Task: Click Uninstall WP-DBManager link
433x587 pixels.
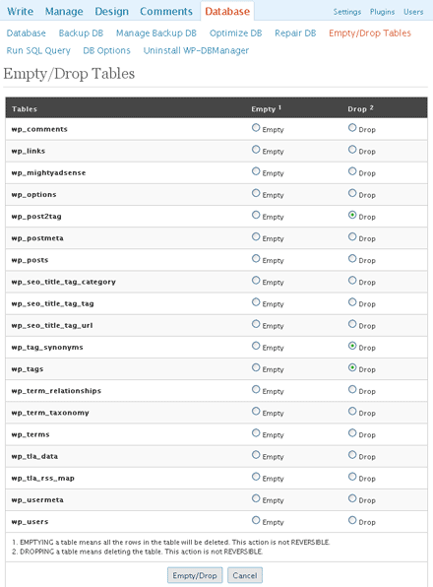Action: 196,50
